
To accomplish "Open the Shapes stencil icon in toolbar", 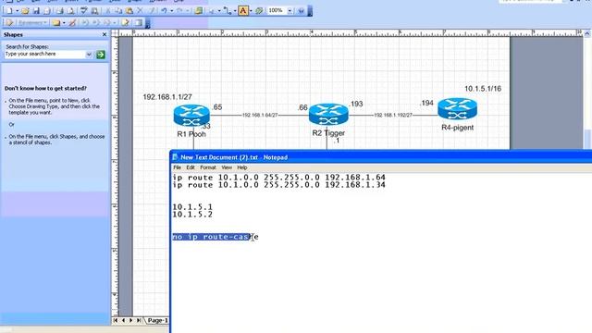I will tap(199, 11).
